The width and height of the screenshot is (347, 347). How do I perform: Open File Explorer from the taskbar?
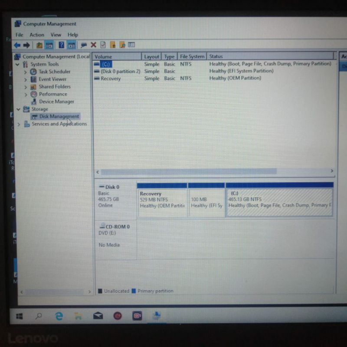click(x=79, y=316)
